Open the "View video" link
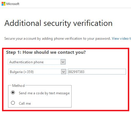Screen dimensions: 131x113 pyautogui.click(x=121, y=39)
